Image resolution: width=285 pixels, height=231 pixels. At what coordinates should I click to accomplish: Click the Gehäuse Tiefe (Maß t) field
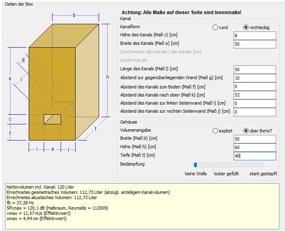(255, 156)
